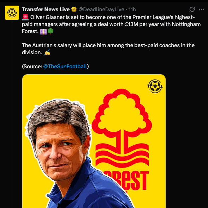Screen dimensions: 208x208
Task: Open the @TheSunFootball mention link
Action: coord(65,66)
